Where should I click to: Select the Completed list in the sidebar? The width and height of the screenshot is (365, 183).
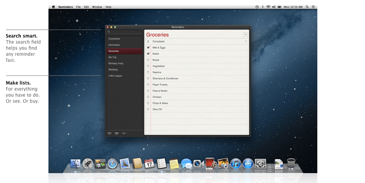pos(124,39)
